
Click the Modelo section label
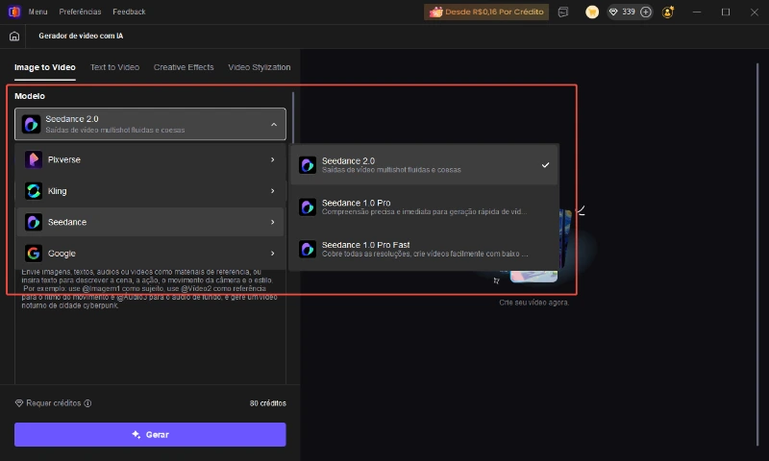(x=30, y=96)
